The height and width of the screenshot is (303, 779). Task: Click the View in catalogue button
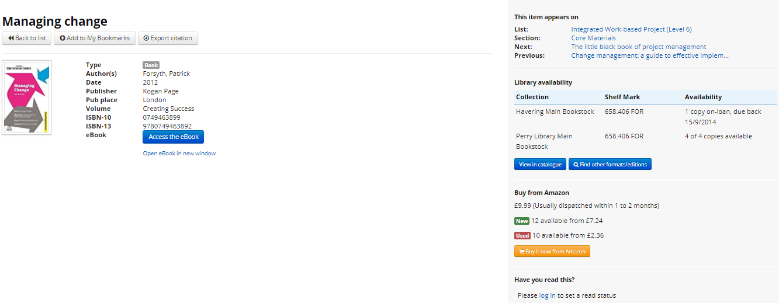coord(540,165)
